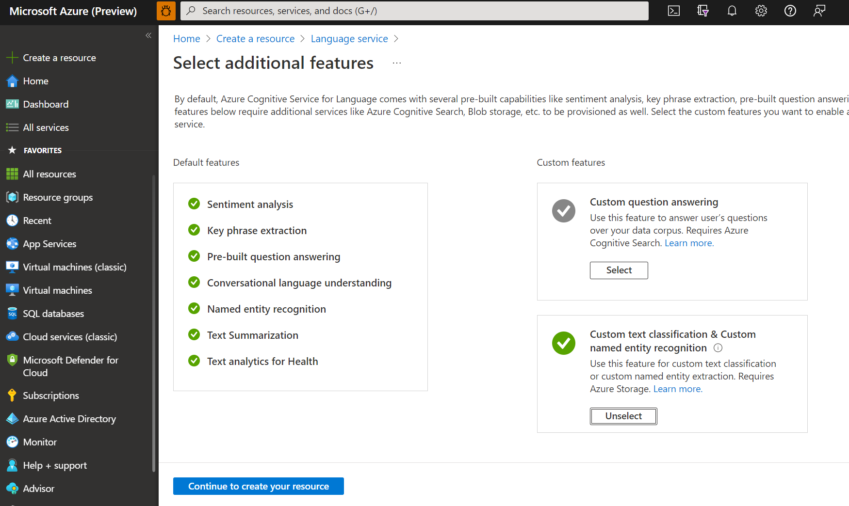Click the App Services sidebar icon
Viewport: 849px width, 506px height.
coord(12,243)
